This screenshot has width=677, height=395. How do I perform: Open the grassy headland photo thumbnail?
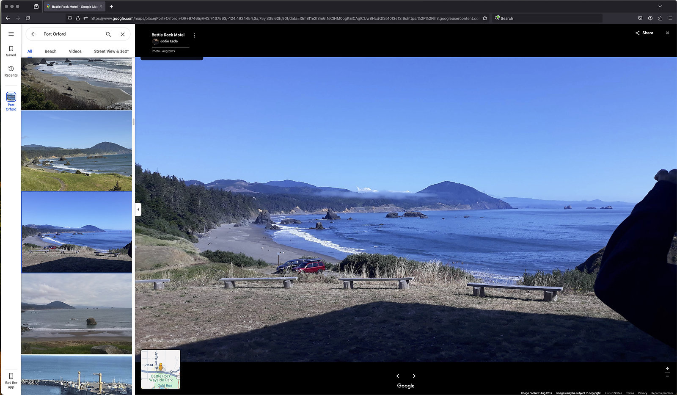tap(77, 151)
